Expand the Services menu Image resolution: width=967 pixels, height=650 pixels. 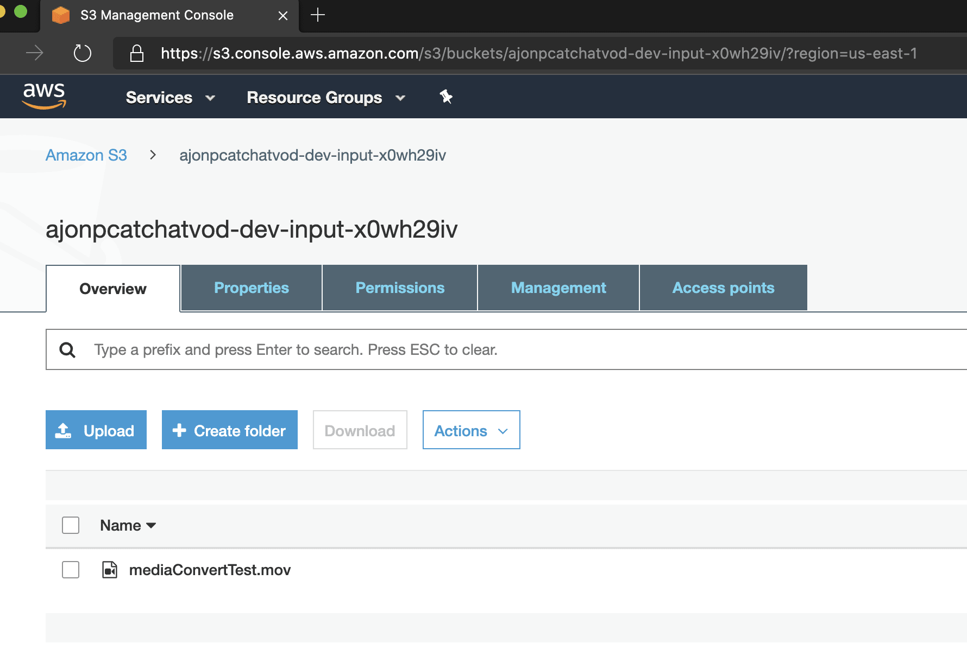[x=171, y=98]
